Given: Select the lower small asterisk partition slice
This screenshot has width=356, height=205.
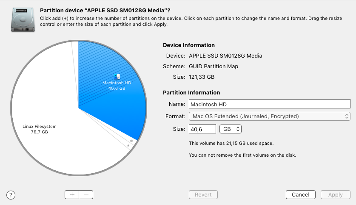Looking at the screenshot, I should (128, 146).
